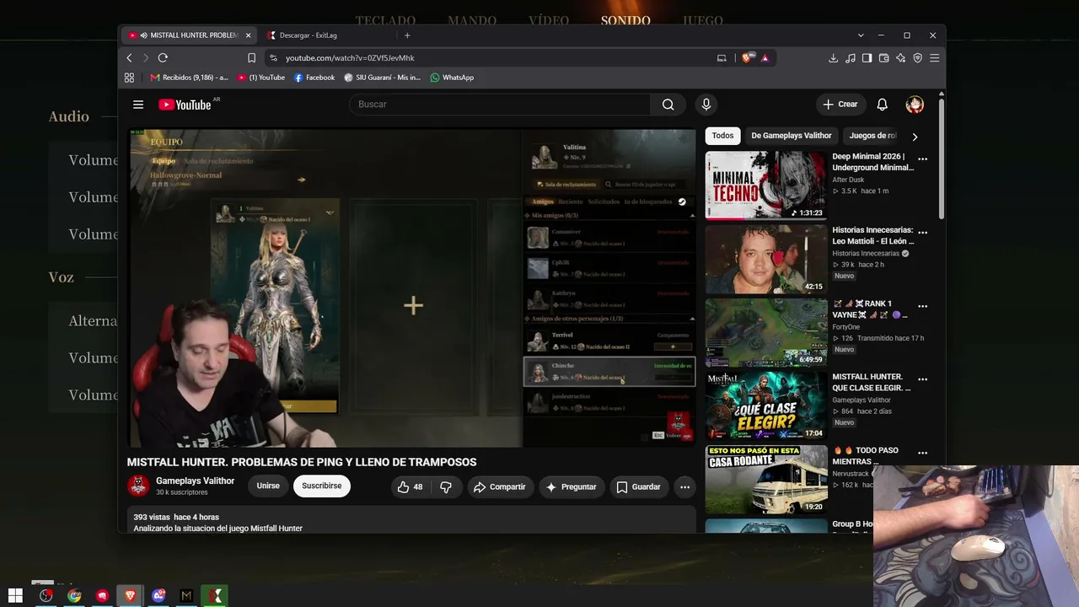The width and height of the screenshot is (1079, 607).
Task: Click the Gameplays Valithor channel avatar
Action: [x=138, y=486]
